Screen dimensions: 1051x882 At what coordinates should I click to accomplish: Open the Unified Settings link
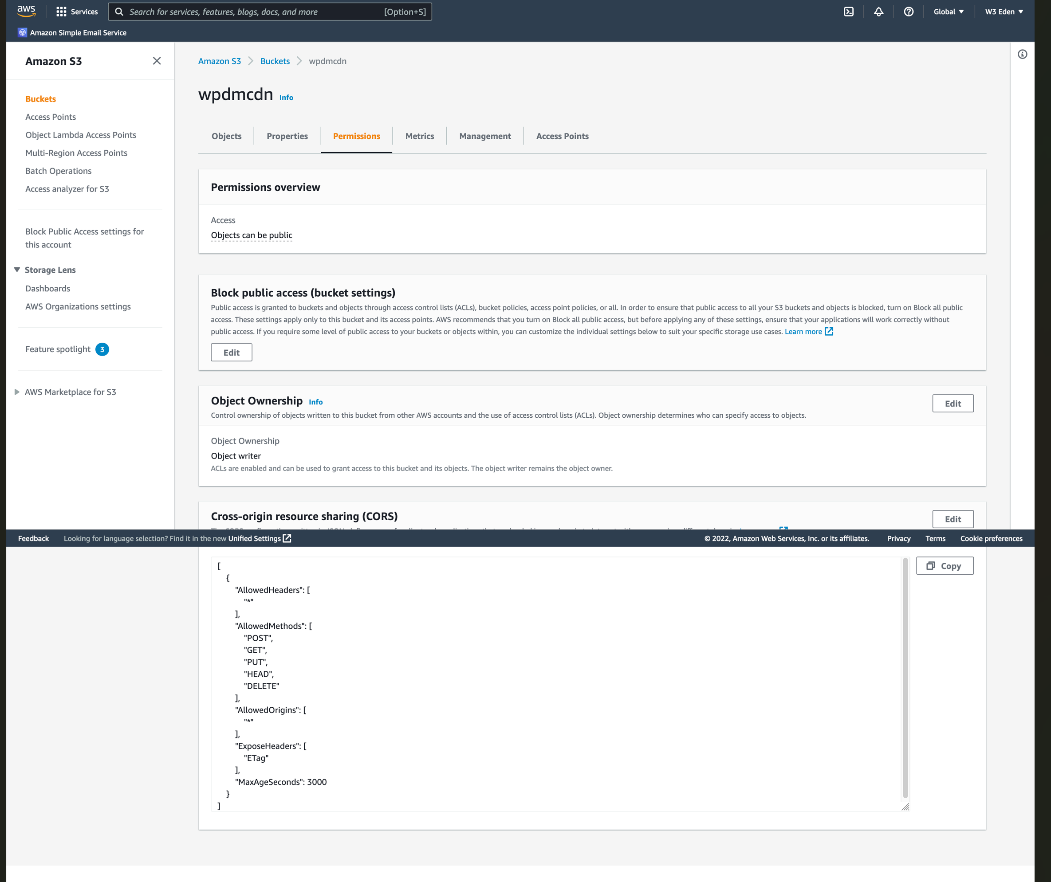pyautogui.click(x=254, y=538)
